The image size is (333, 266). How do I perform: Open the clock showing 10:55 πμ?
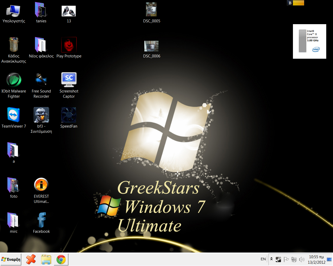pos(316,259)
